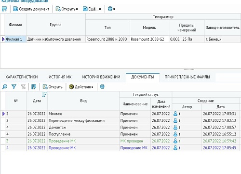Expand the Ещё... dropdown menu

[92, 9]
